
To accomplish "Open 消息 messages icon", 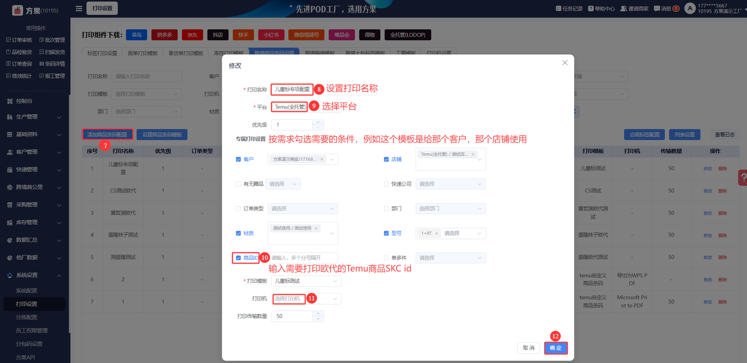I will click(657, 8).
